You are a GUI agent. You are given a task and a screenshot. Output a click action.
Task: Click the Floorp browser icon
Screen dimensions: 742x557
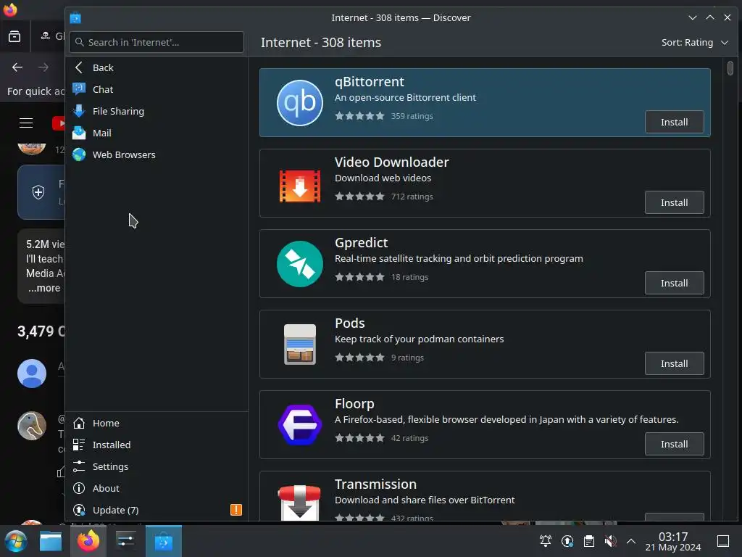click(x=299, y=425)
